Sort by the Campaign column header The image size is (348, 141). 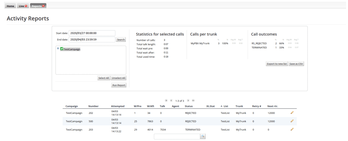(72, 106)
